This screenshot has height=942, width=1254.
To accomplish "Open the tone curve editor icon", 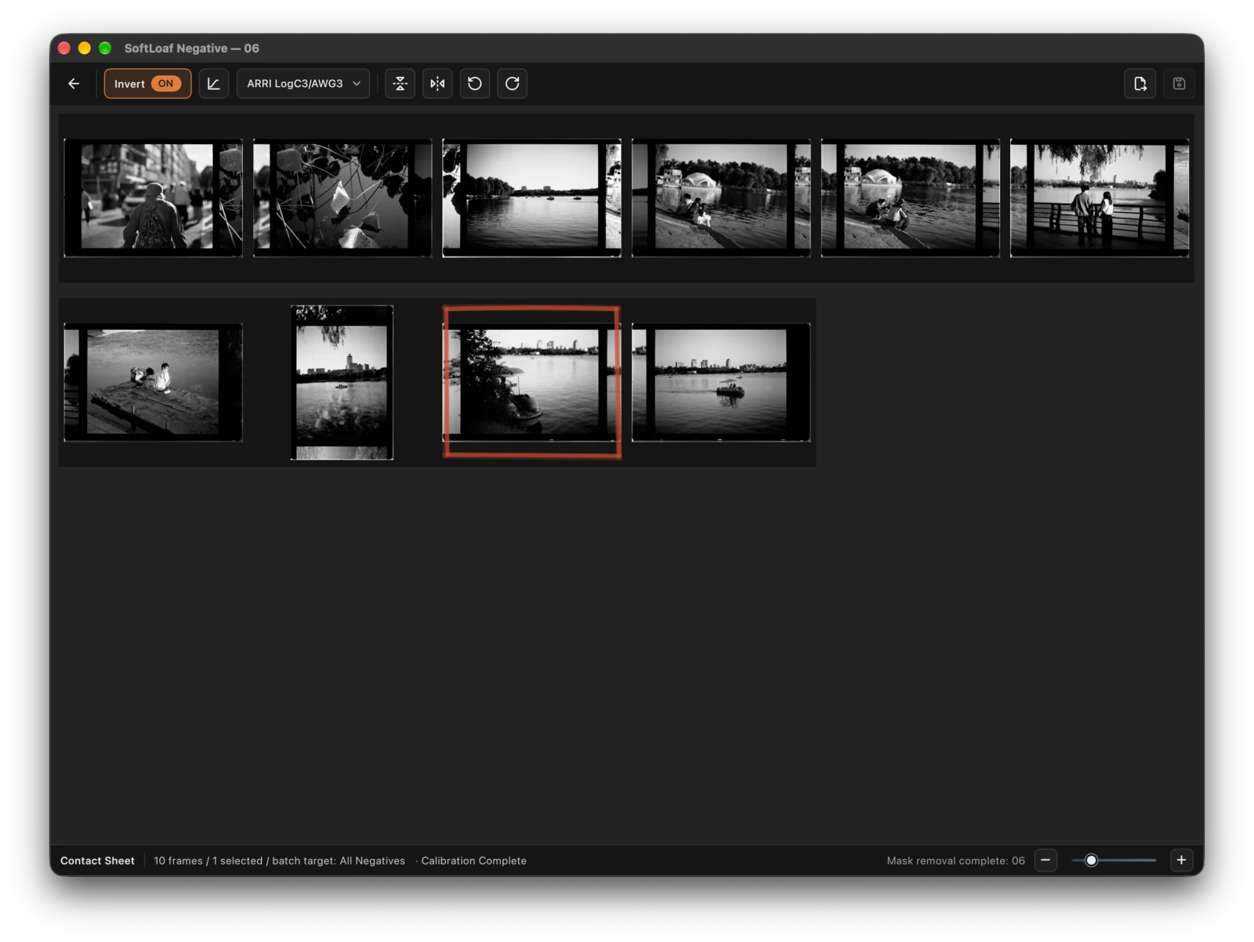I will pos(213,84).
